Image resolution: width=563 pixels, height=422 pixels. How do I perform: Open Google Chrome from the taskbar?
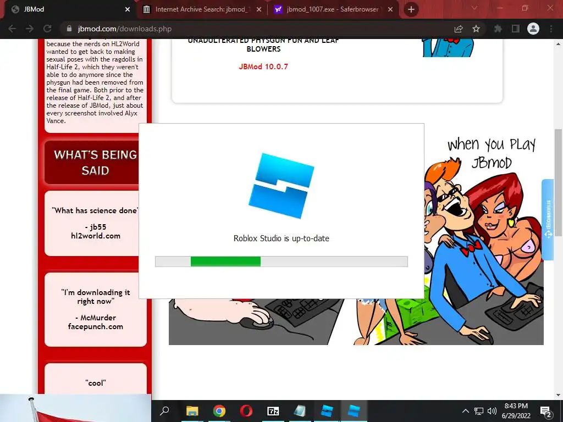219,411
